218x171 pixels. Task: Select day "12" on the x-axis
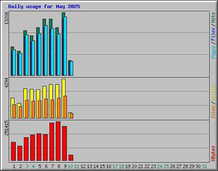[x=83, y=166]
